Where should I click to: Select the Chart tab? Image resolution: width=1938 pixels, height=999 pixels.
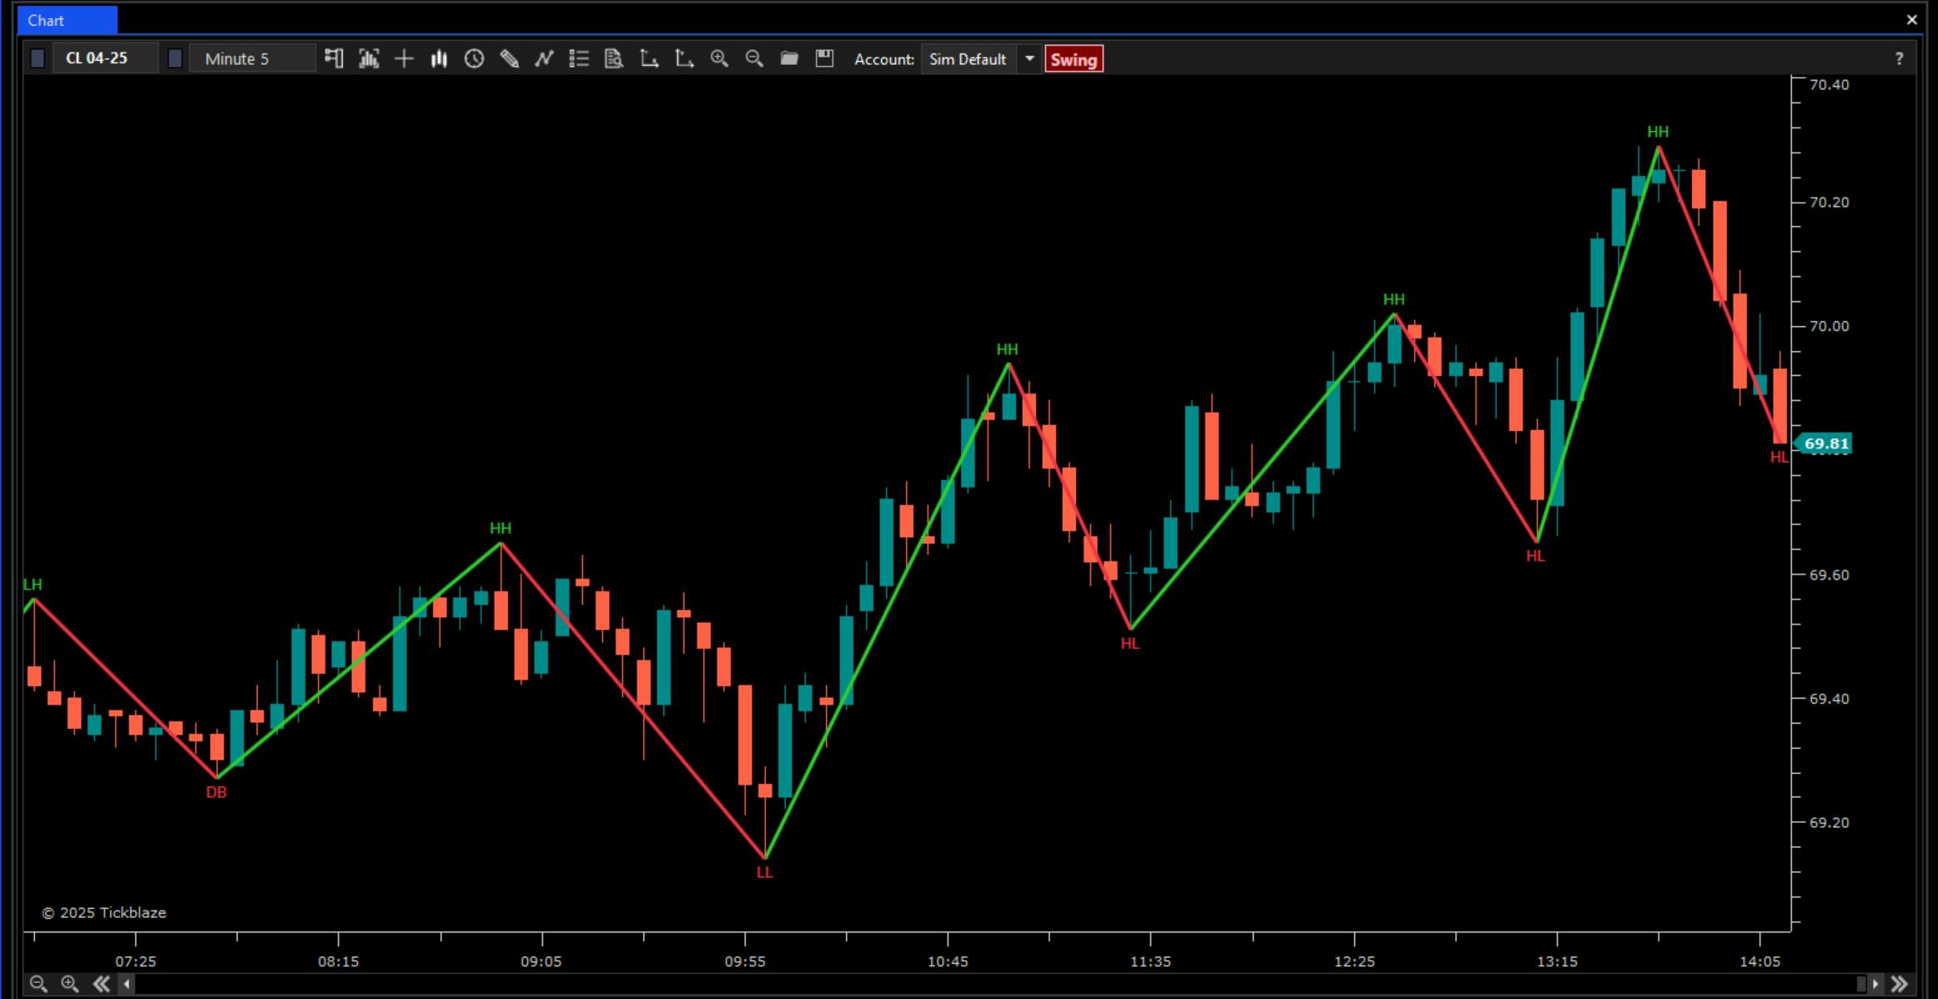(66, 20)
